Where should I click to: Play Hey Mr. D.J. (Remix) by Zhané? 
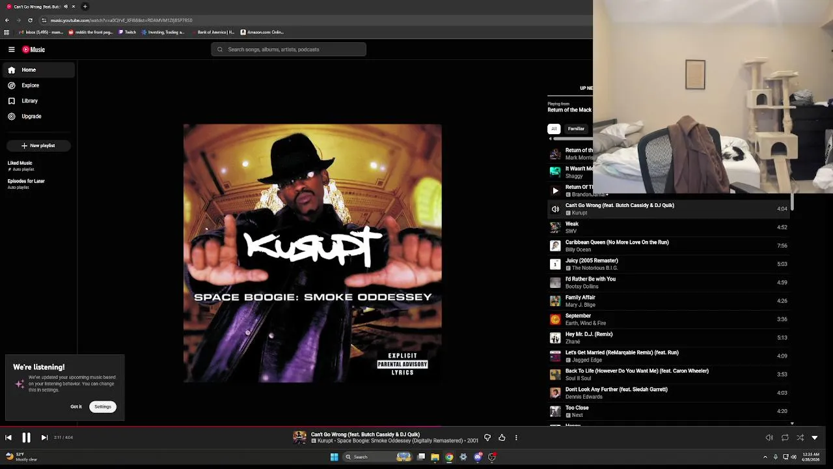point(670,337)
